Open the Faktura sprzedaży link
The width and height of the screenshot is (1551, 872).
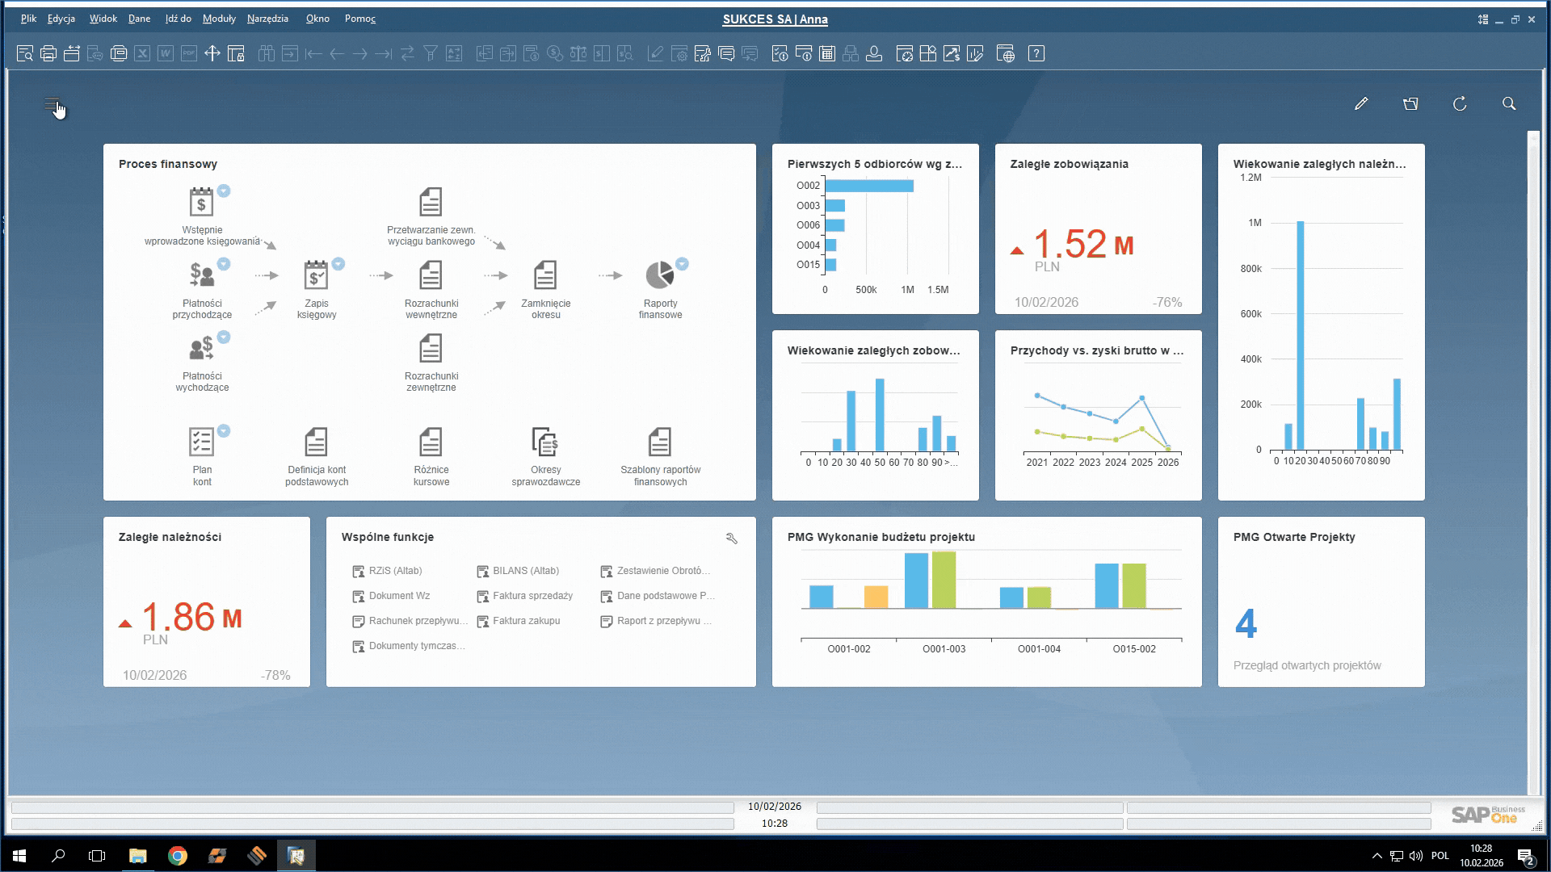532,596
